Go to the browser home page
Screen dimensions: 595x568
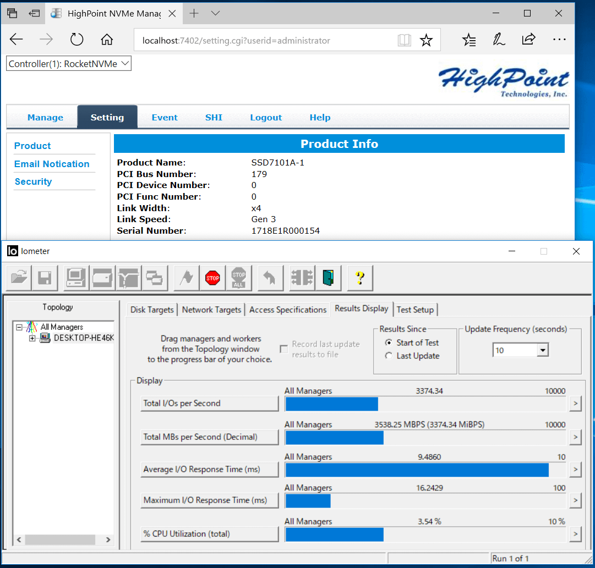tap(107, 40)
